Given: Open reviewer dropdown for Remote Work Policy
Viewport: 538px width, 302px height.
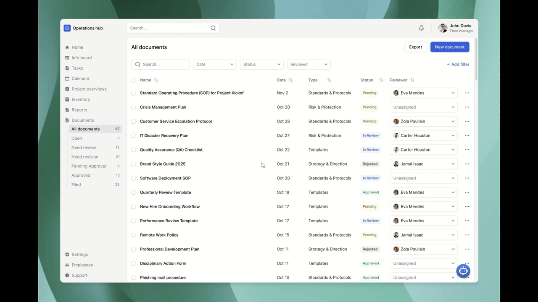Looking at the screenshot, I should tap(424, 235).
